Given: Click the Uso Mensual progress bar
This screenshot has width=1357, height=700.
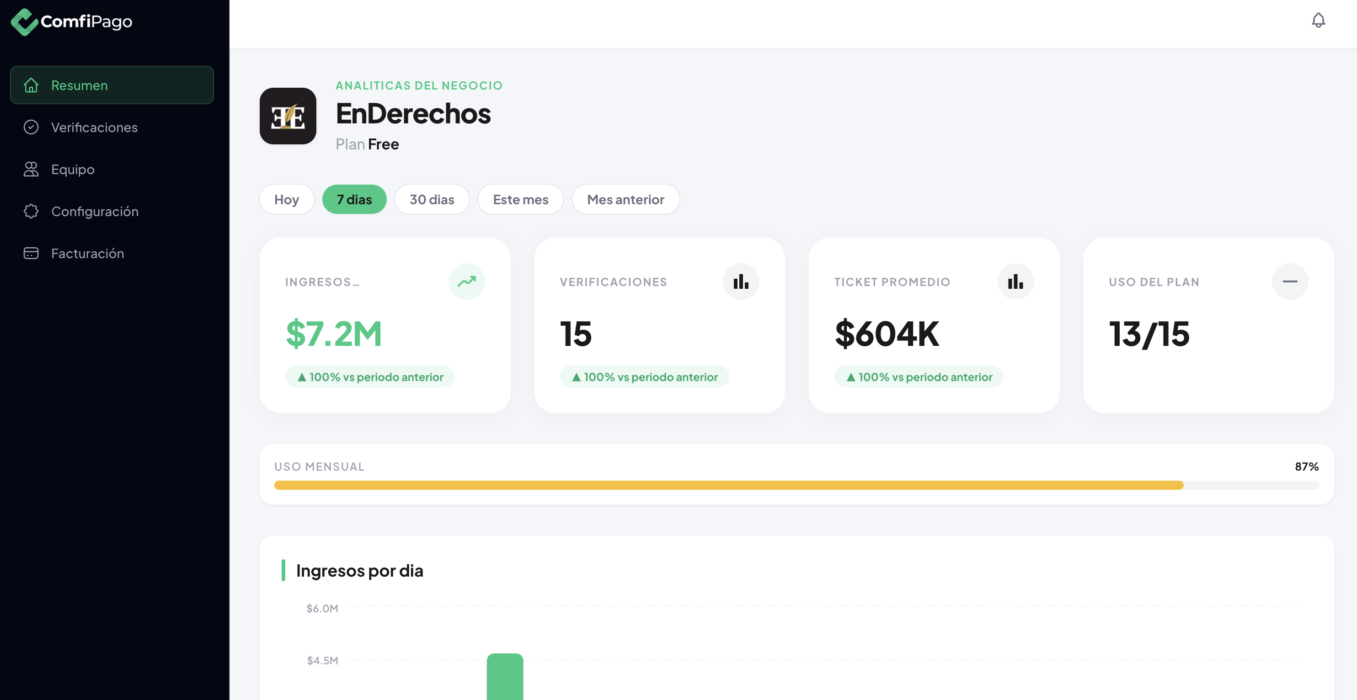Looking at the screenshot, I should (x=796, y=485).
